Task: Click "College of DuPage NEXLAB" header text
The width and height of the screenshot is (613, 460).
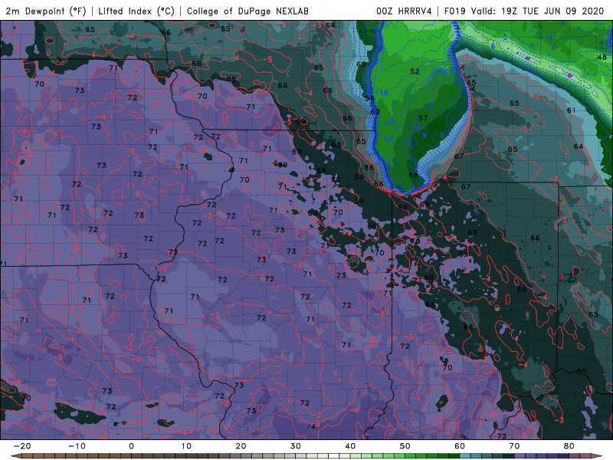Action: coord(247,11)
